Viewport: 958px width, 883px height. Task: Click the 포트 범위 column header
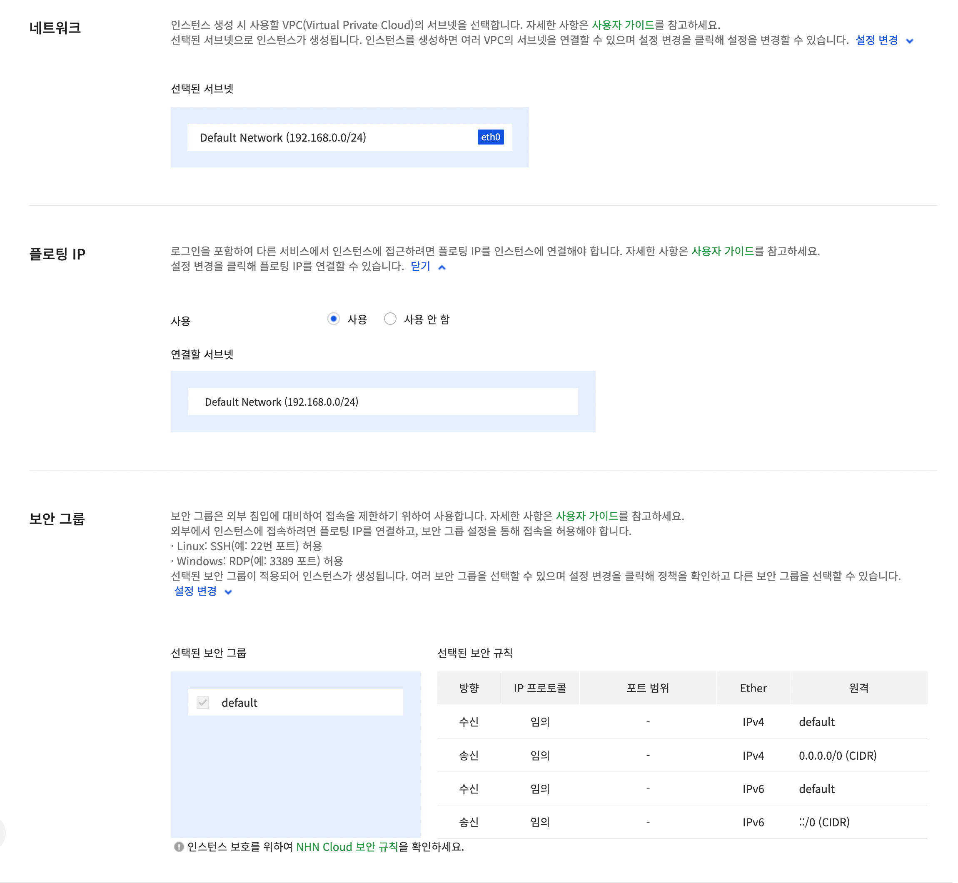(x=647, y=688)
